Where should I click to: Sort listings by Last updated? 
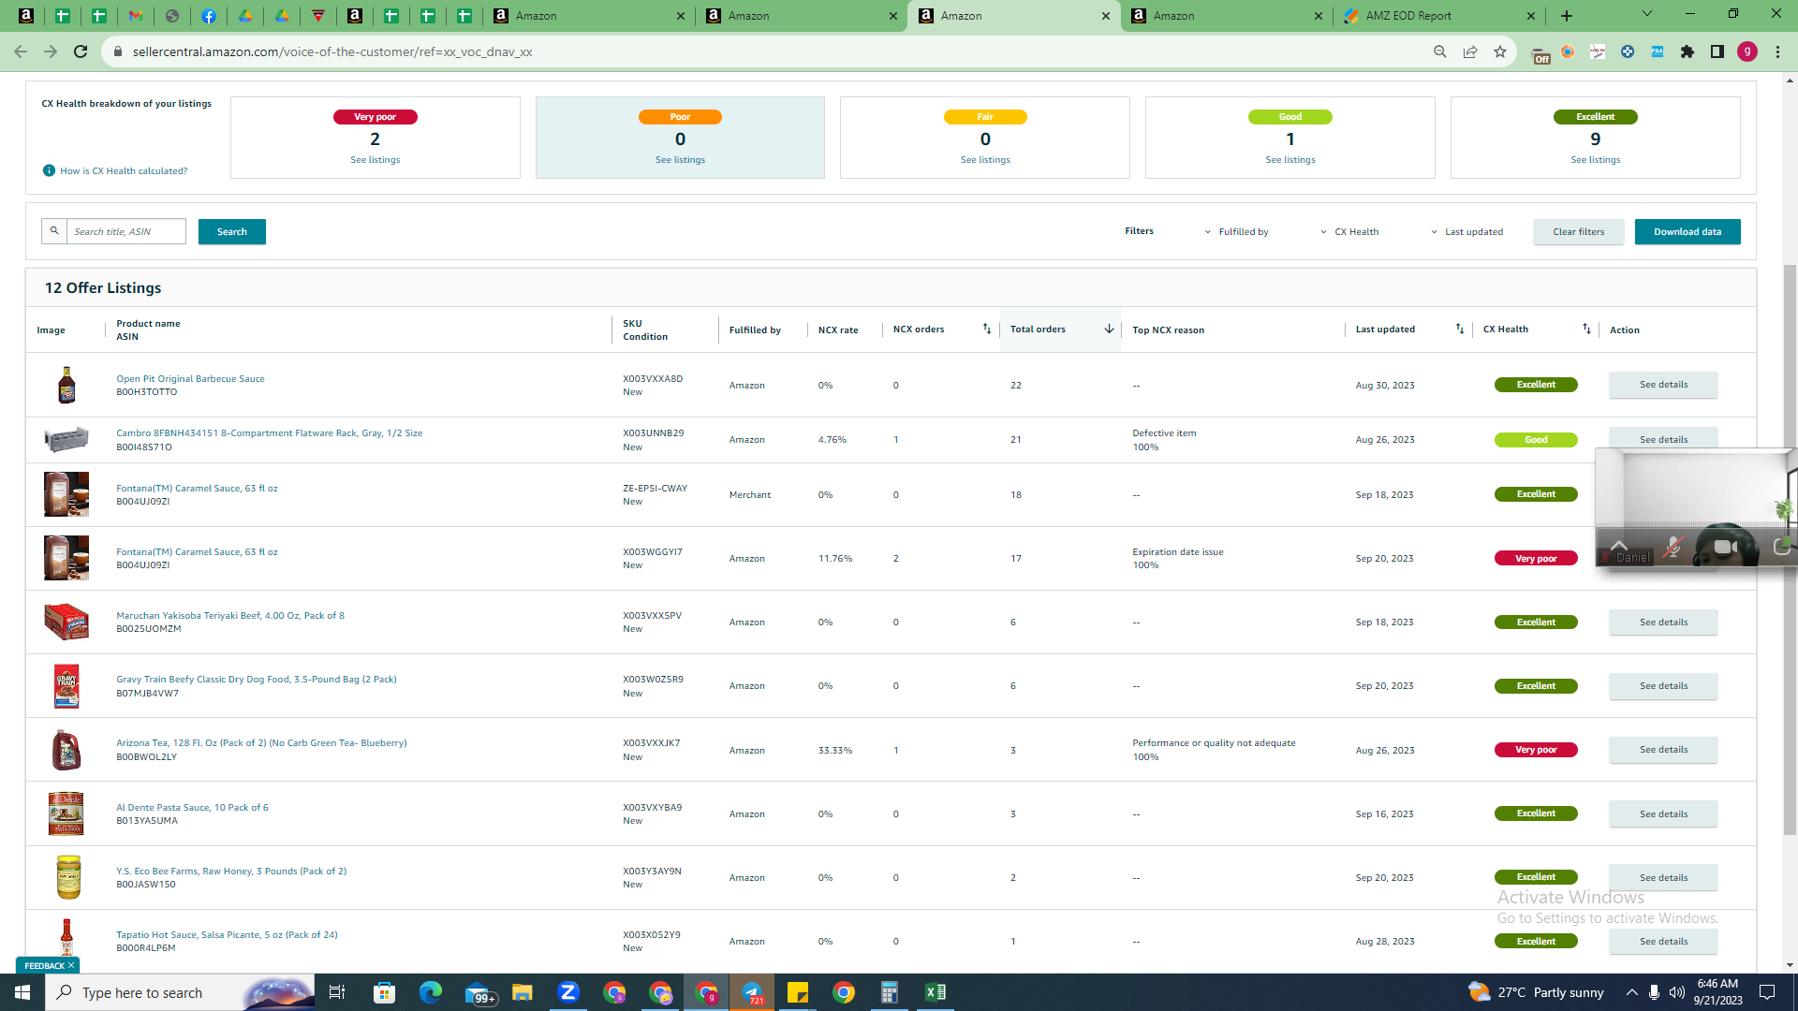pos(1459,329)
